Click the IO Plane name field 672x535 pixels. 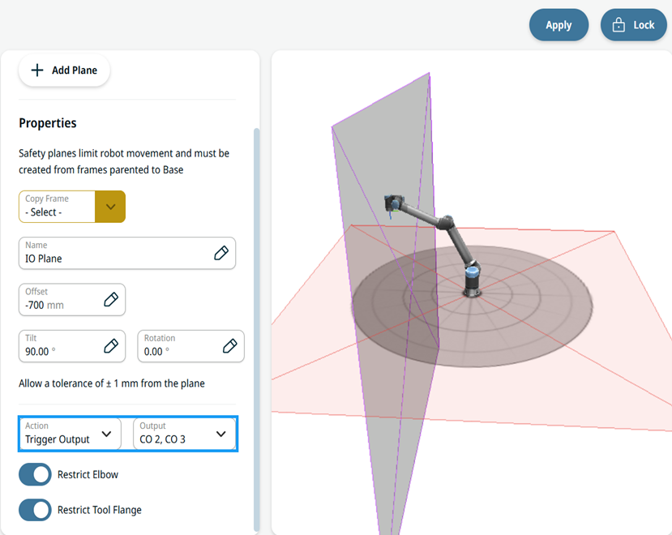[x=126, y=253]
